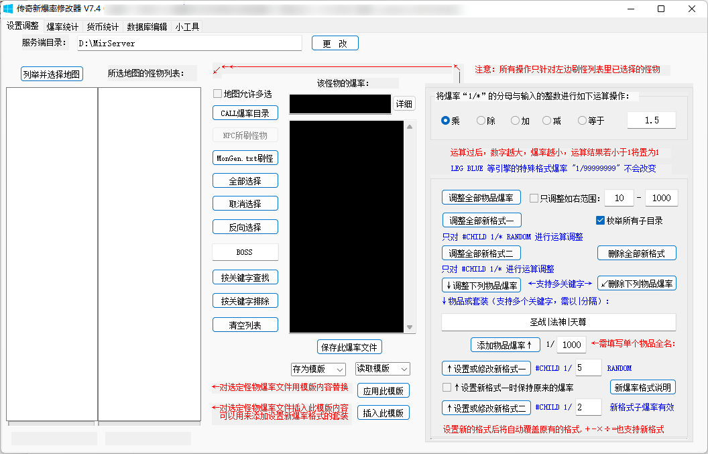The width and height of the screenshot is (708, 454).
Task: Click the MonGen.txt刷怪 button
Action: (245, 158)
